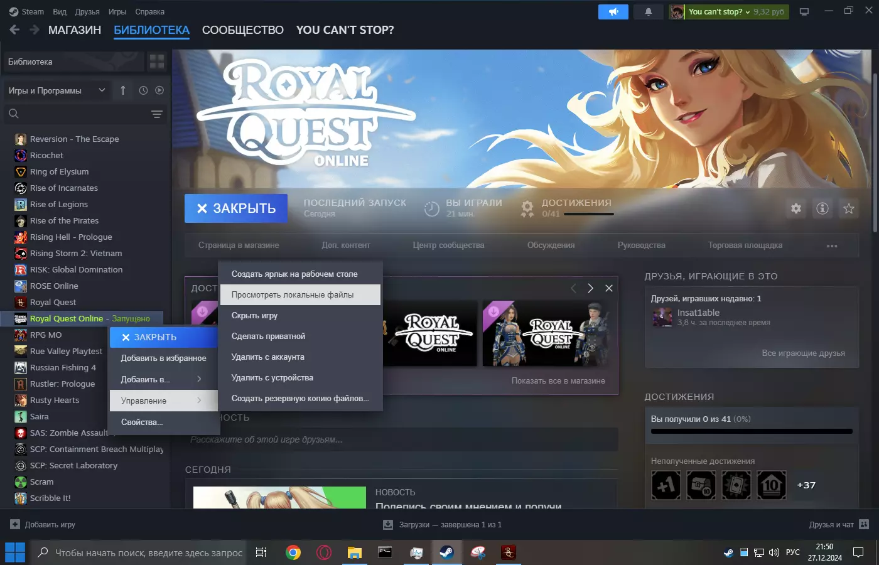879x565 pixels.
Task: Open the three-dots more links menu
Action: (832, 245)
